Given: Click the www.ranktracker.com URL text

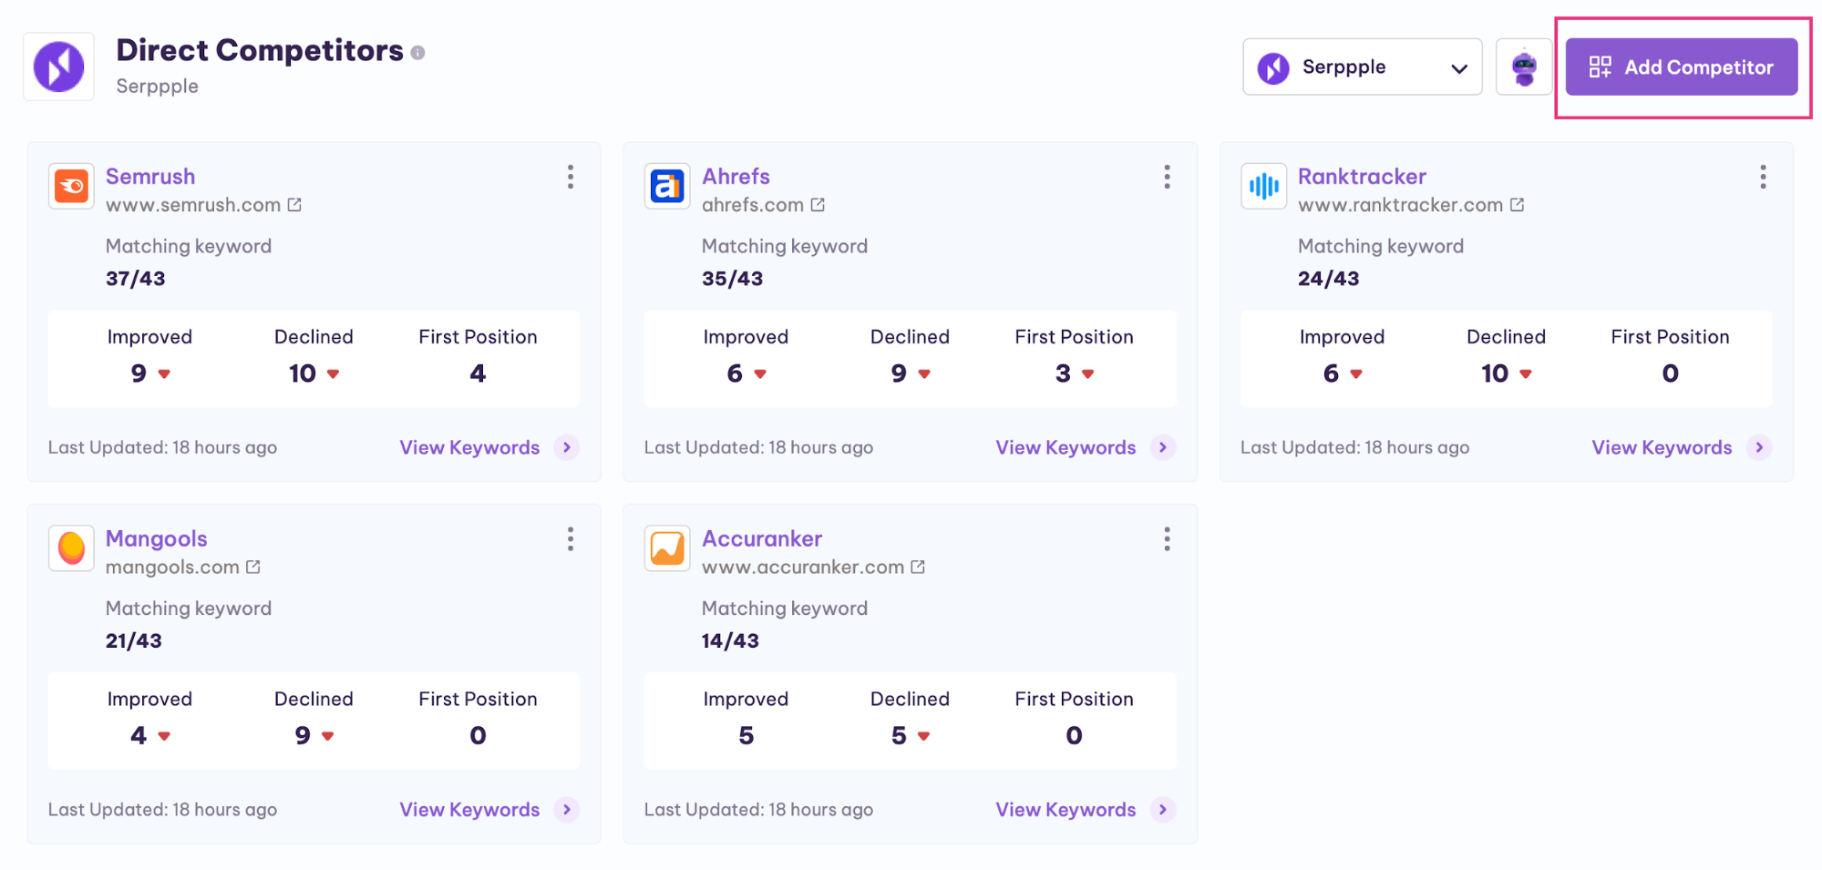Looking at the screenshot, I should [1400, 205].
